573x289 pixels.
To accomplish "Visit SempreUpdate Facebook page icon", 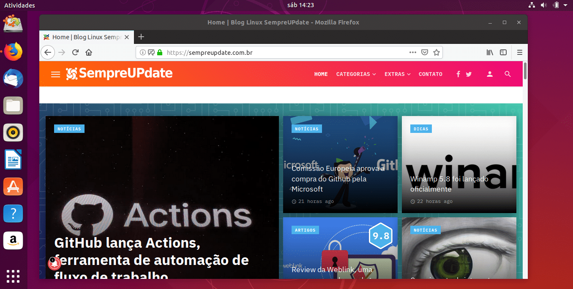I will 458,74.
